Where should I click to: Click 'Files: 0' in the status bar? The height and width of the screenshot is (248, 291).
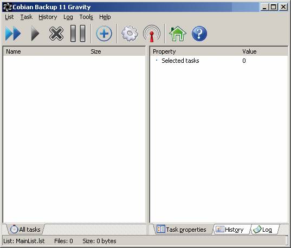(x=63, y=241)
